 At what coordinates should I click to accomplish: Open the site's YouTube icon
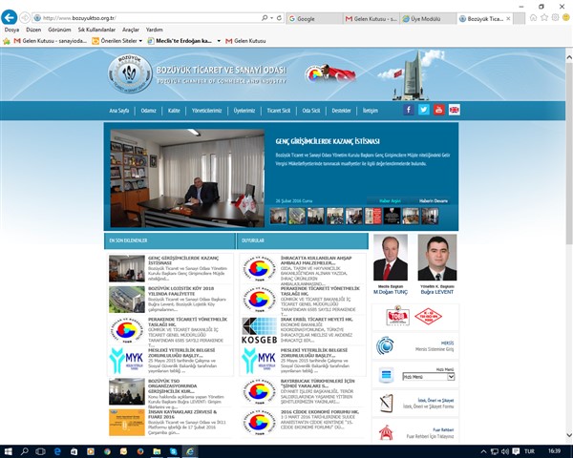click(439, 110)
